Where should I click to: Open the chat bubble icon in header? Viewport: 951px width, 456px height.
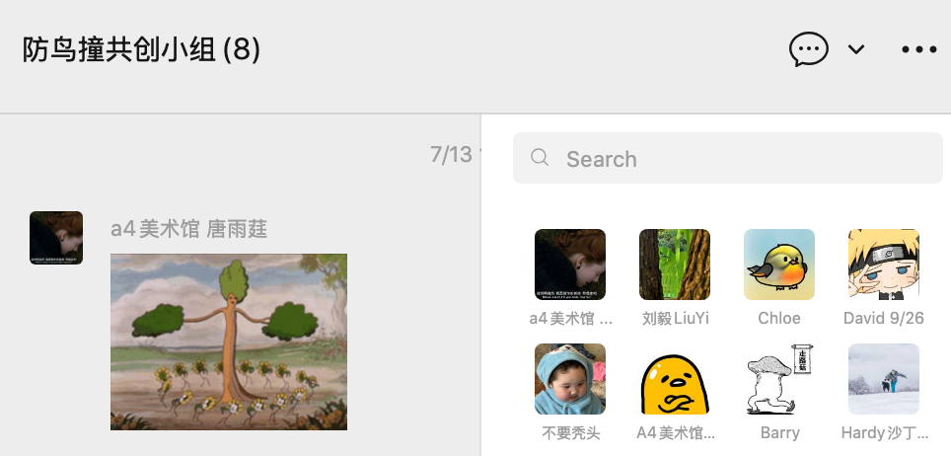(809, 49)
